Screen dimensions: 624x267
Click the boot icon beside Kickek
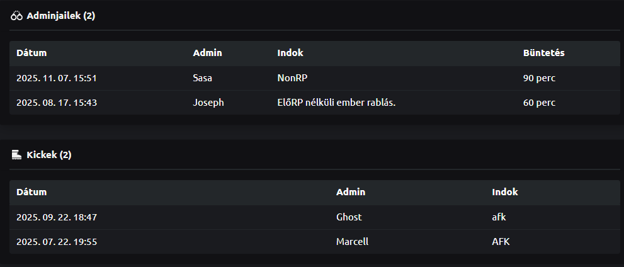point(17,154)
